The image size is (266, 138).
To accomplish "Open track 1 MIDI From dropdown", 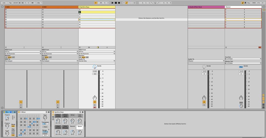I will click(x=23, y=52).
